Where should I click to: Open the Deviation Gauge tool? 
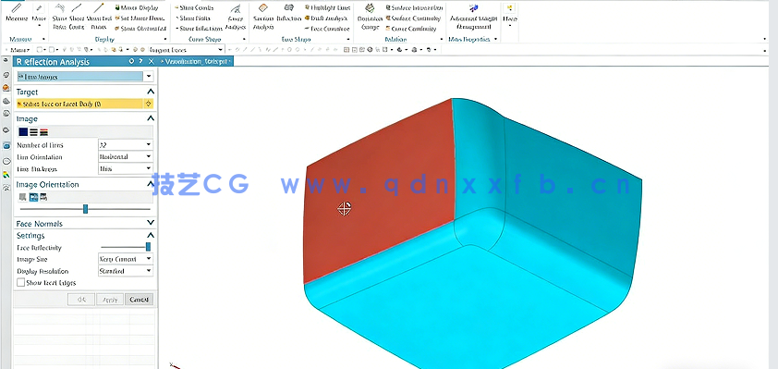(x=370, y=17)
